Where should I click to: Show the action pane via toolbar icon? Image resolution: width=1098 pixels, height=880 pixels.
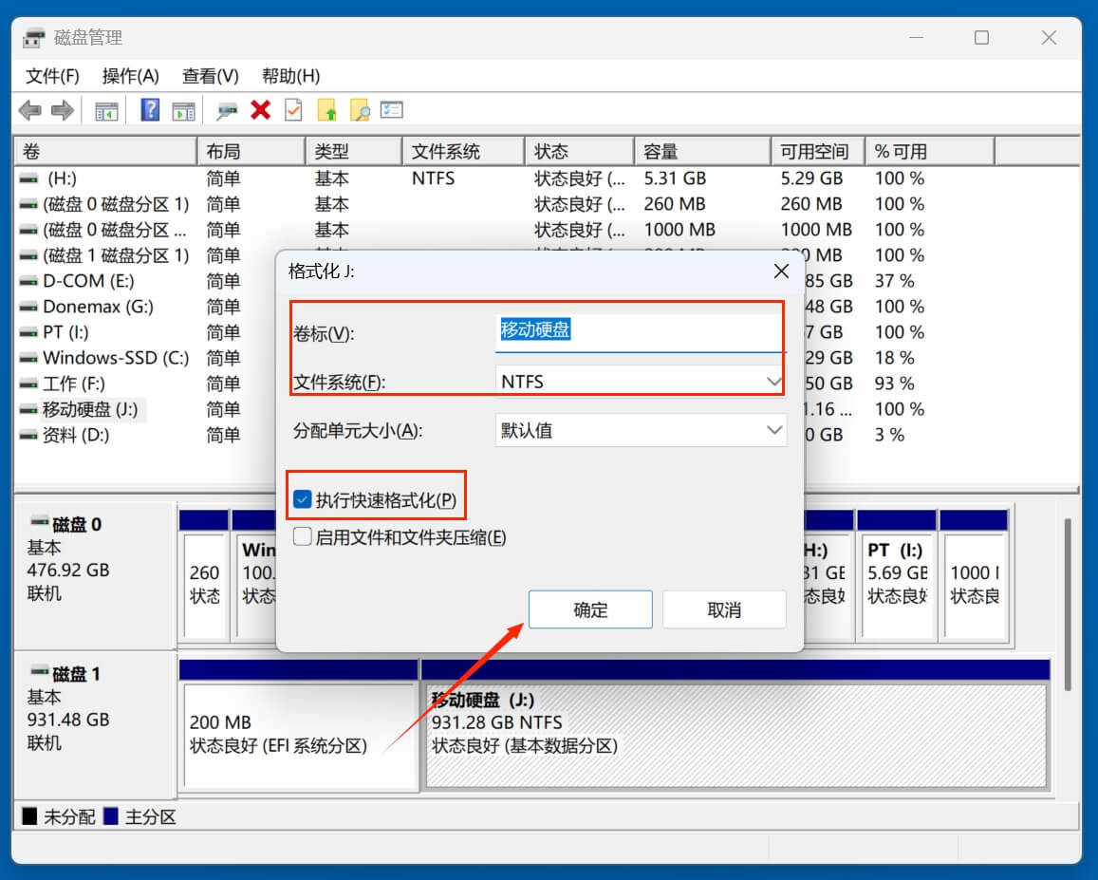[184, 110]
